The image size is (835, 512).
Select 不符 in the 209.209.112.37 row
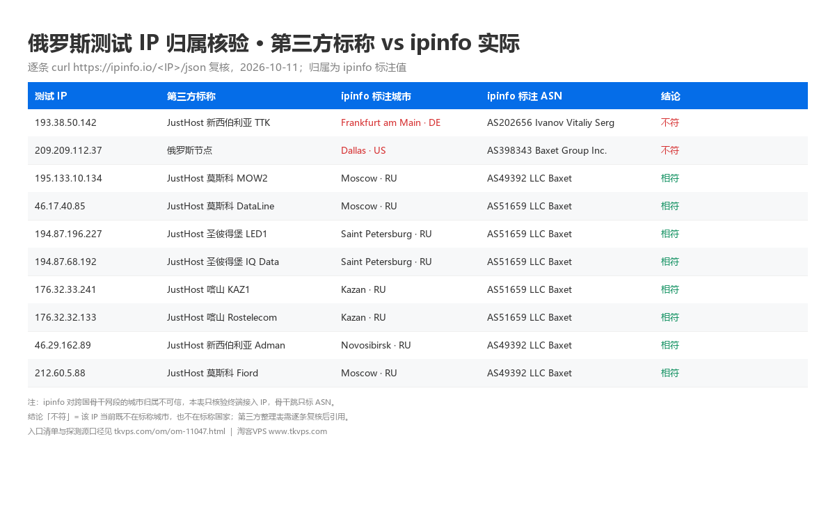pyautogui.click(x=670, y=150)
